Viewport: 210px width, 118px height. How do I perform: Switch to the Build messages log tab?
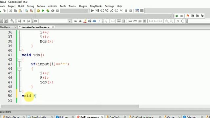[90, 117]
